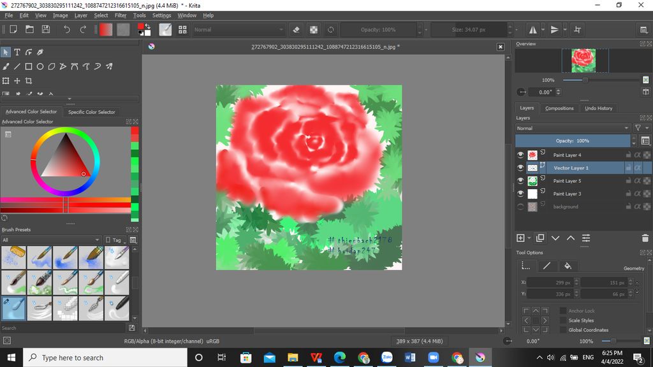This screenshot has height=367, width=653.
Task: Hide Paint Layer 3
Action: tap(520, 194)
